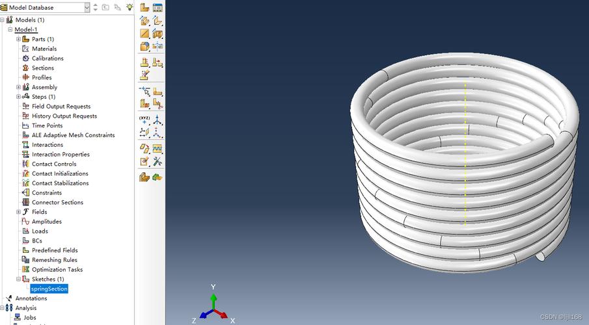Viewport: 589px width, 325px height.
Task: Open the Part Manager icon
Action: (158, 8)
